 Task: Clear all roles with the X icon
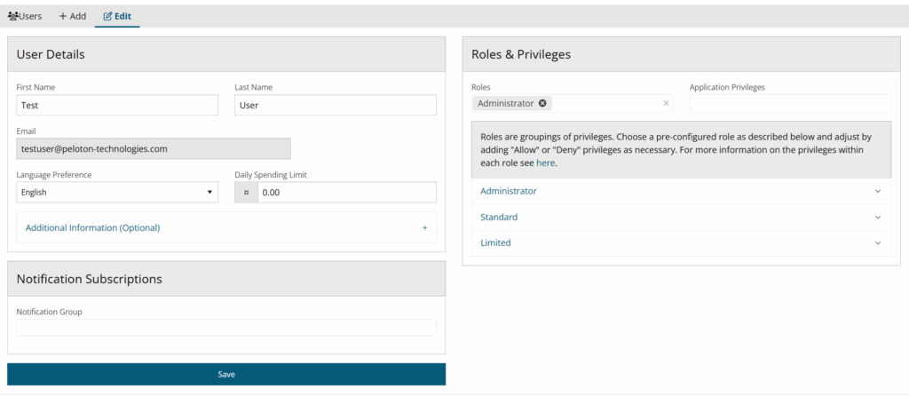pyautogui.click(x=666, y=103)
